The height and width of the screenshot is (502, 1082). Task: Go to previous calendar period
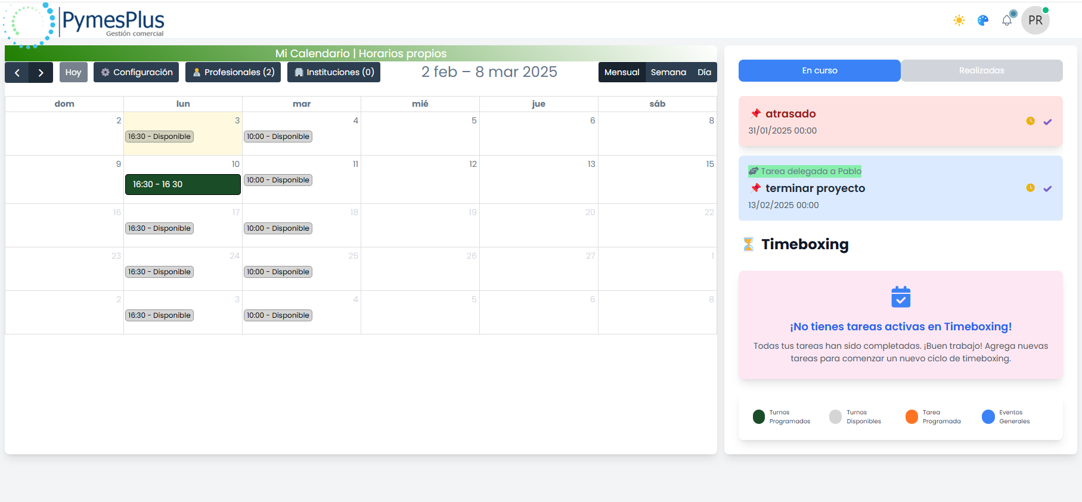pos(17,73)
